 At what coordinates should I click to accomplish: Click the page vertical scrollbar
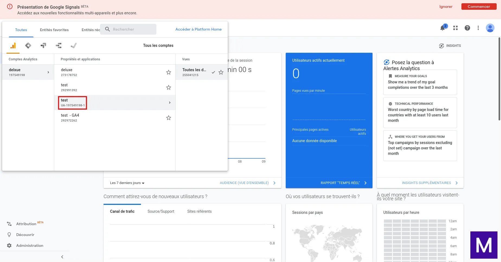point(499,79)
